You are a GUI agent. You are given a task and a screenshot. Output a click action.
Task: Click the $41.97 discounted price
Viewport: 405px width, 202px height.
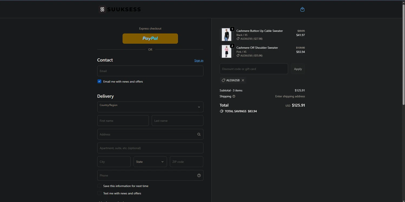point(301,35)
